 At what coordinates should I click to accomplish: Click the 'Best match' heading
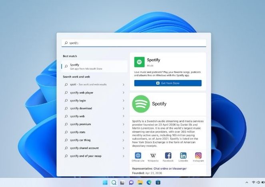click(70, 56)
